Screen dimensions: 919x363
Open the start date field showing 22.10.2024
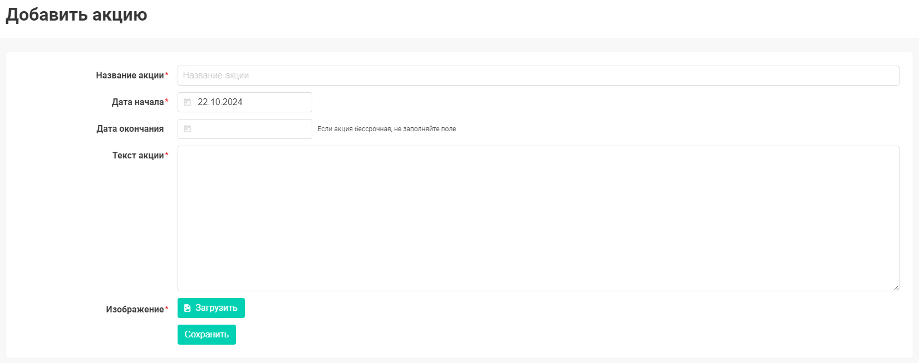(250, 102)
